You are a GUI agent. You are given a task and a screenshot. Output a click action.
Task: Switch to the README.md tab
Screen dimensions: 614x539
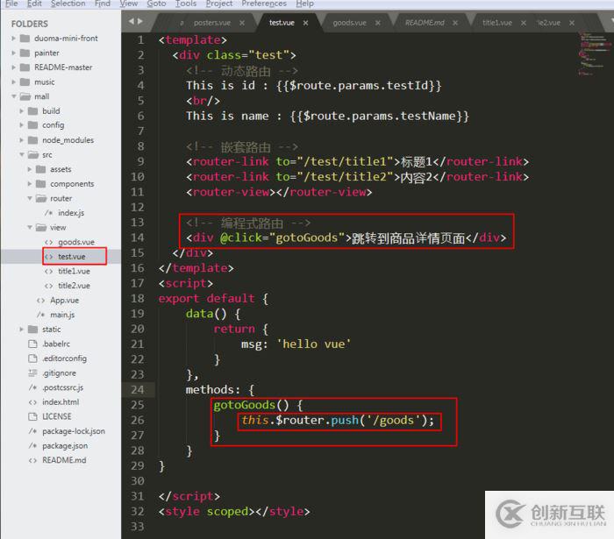coord(425,23)
